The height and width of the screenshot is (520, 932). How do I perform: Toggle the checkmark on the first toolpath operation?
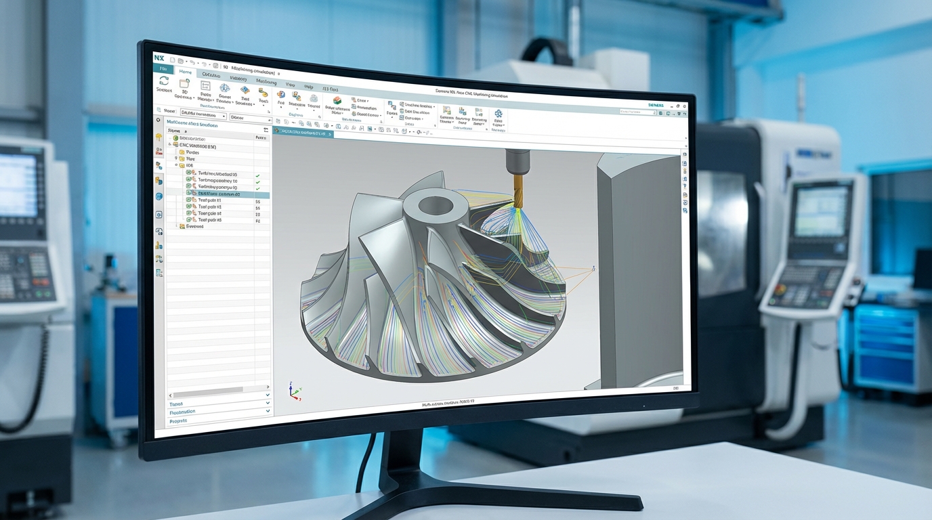click(x=258, y=175)
